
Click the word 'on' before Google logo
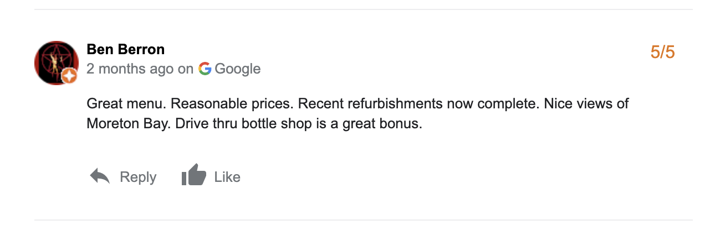click(185, 69)
